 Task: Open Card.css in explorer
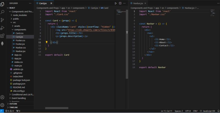(x=20, y=33)
